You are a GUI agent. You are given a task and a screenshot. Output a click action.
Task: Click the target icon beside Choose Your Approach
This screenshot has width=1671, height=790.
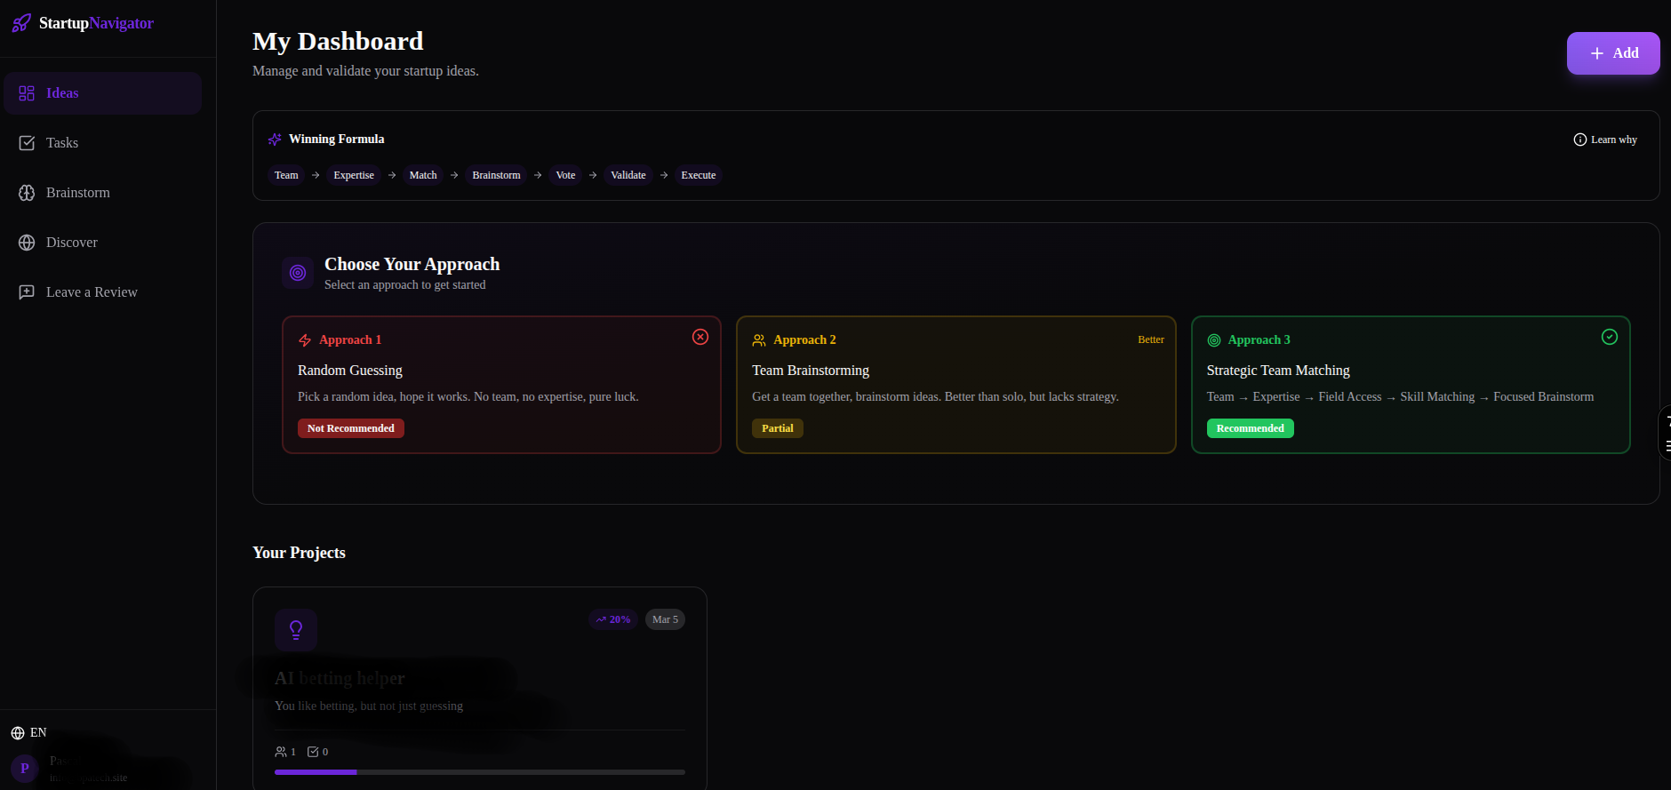[298, 273]
